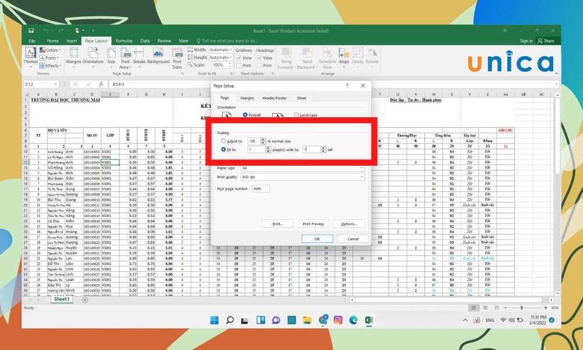Viewport: 583px width, 350px height.
Task: Select Portrait orientation radio
Action: coord(245,115)
